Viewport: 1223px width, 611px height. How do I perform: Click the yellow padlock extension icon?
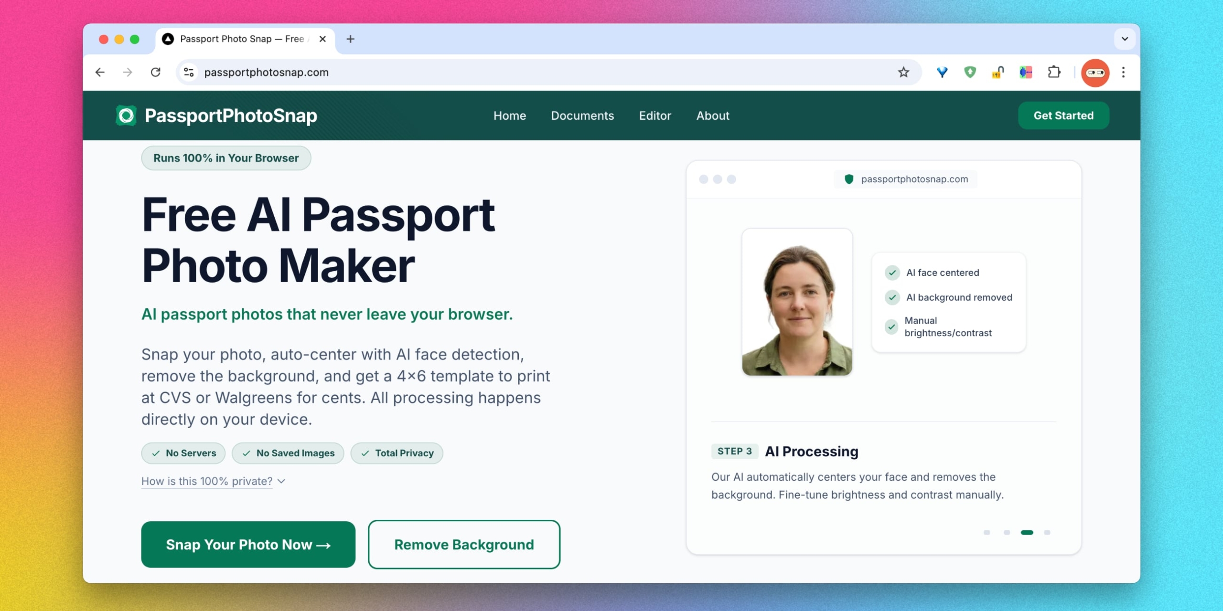pyautogui.click(x=998, y=72)
